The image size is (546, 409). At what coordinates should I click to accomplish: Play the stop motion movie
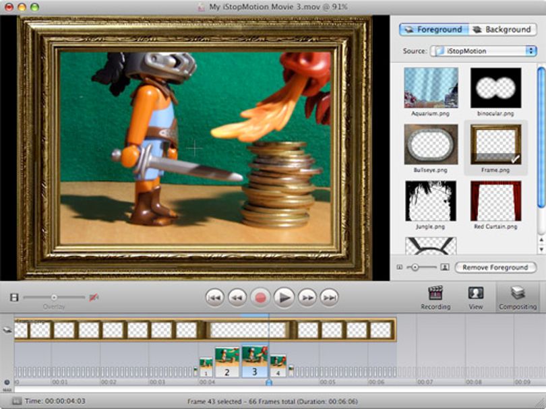(x=284, y=298)
